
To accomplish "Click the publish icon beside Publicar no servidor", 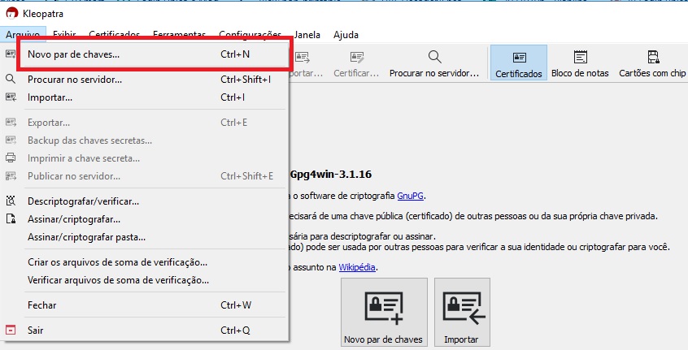I will [x=11, y=176].
